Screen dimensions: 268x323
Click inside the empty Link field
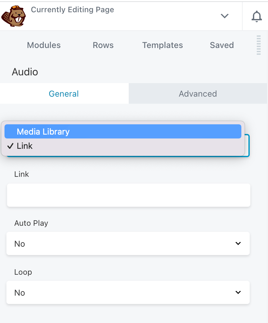pyautogui.click(x=128, y=195)
